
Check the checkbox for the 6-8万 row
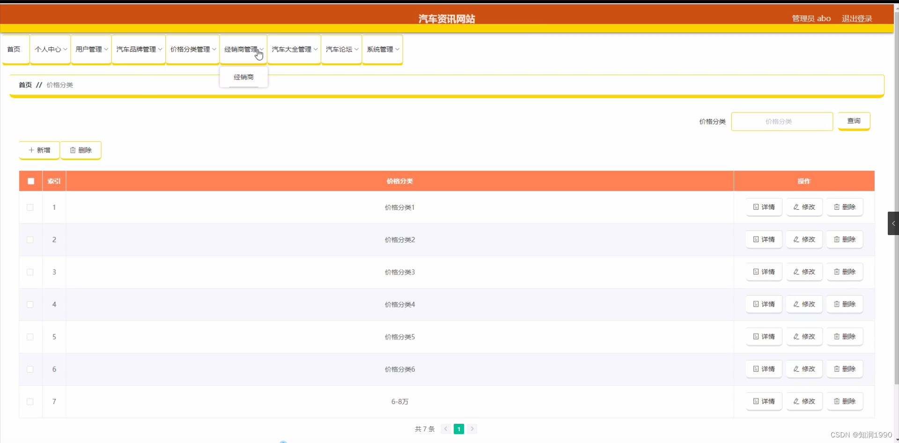[30, 401]
